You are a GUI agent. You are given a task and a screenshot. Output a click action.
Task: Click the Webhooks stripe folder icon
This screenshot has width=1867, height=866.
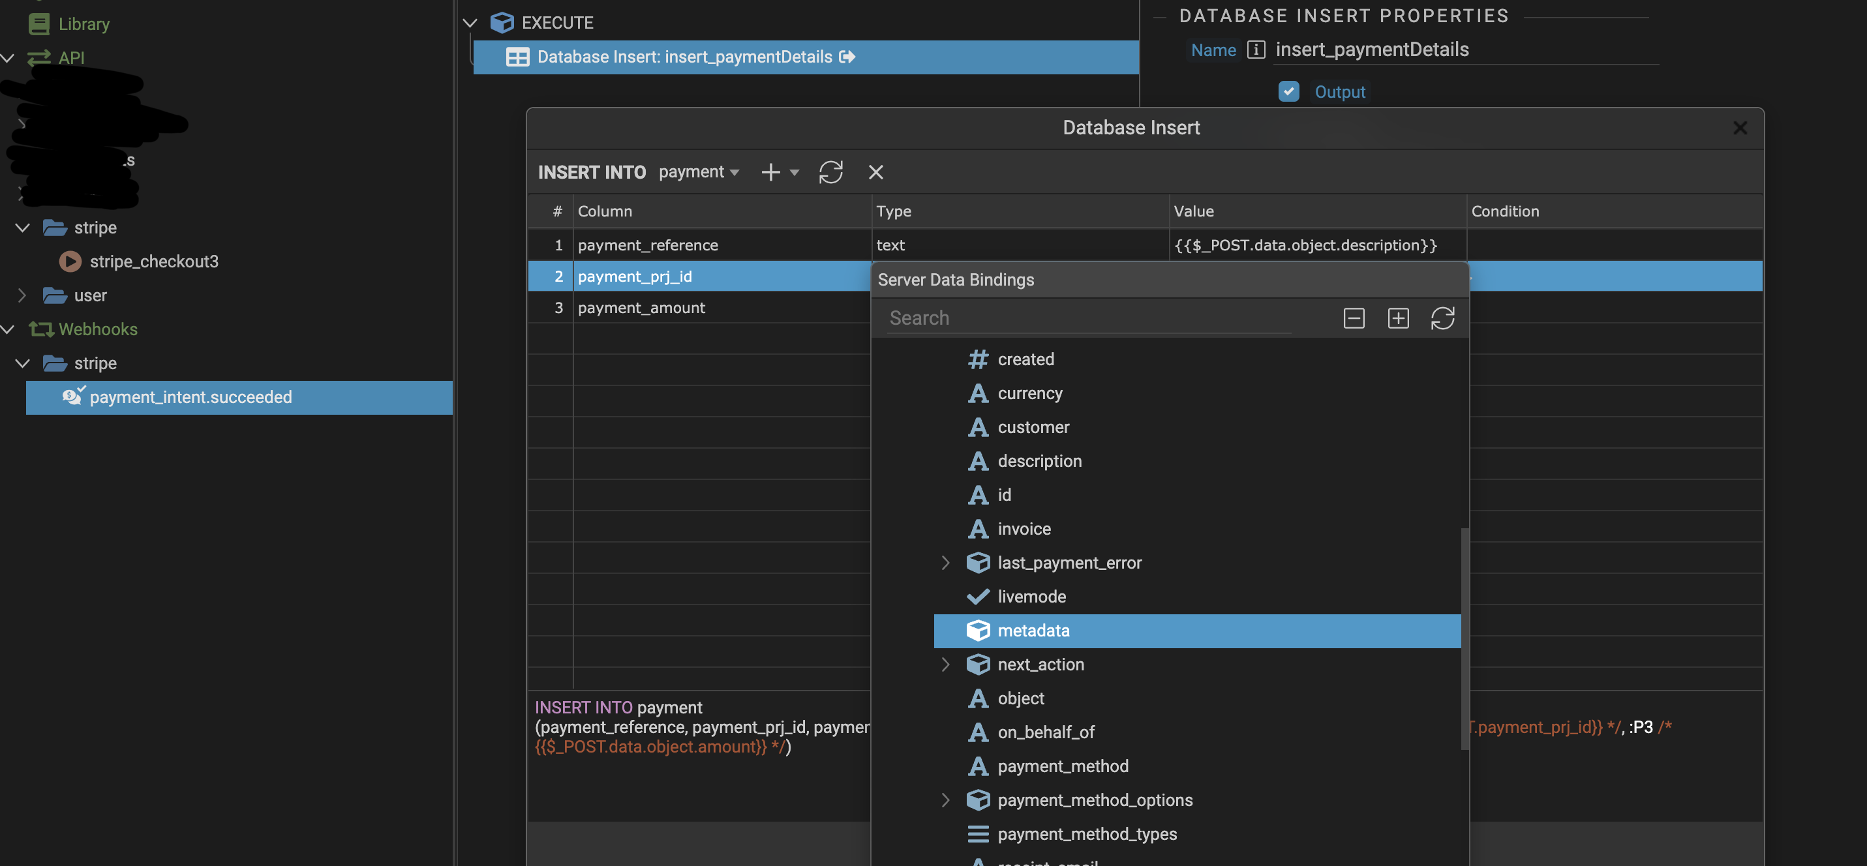[x=55, y=363]
